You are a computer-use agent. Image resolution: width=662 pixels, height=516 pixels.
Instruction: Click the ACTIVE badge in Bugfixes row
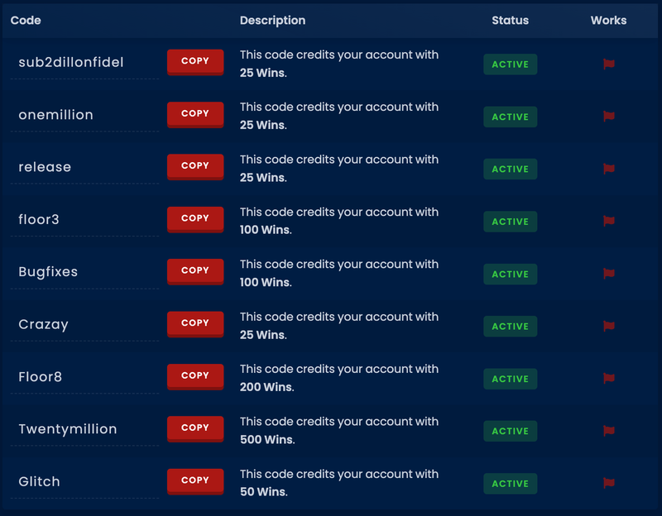coord(510,274)
